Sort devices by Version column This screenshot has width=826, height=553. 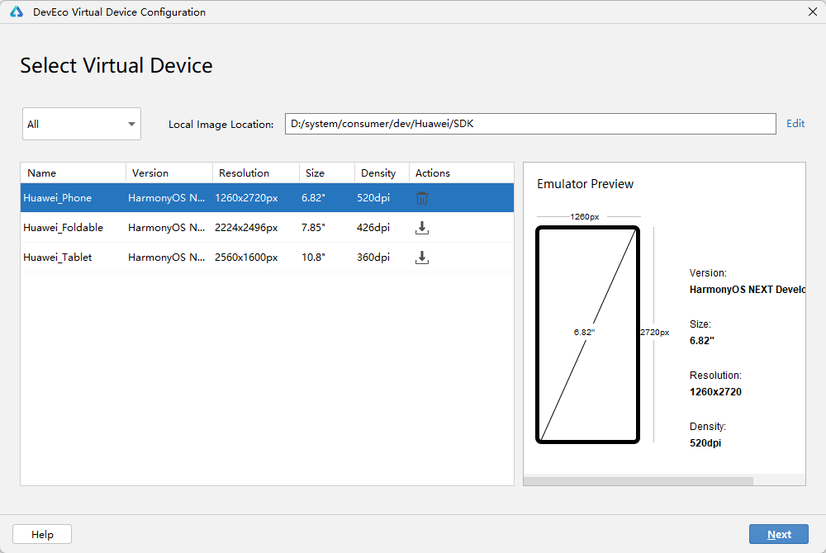point(169,173)
